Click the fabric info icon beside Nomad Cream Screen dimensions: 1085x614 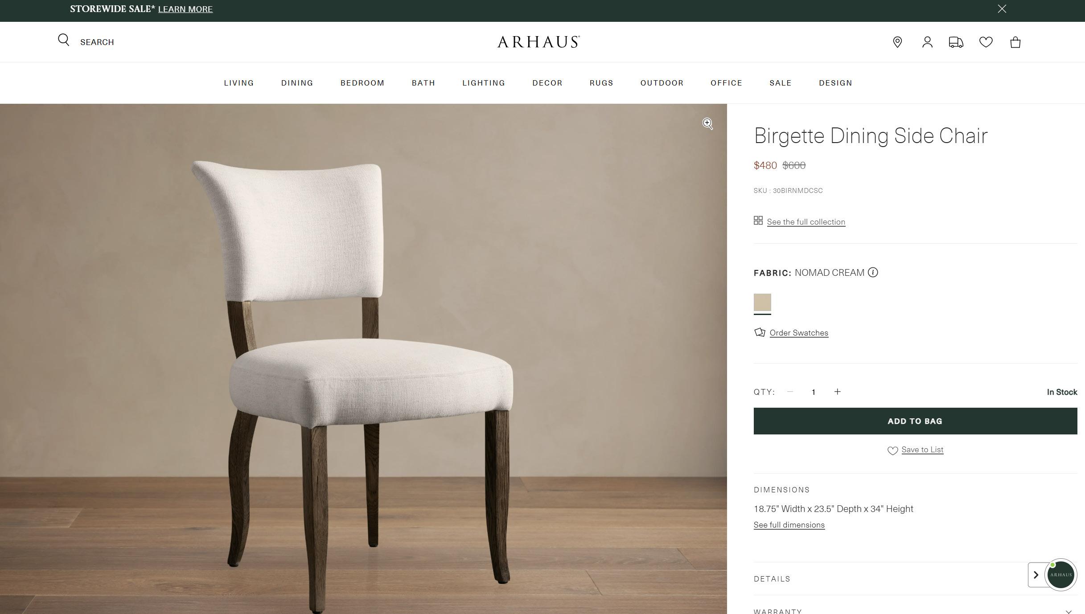873,272
